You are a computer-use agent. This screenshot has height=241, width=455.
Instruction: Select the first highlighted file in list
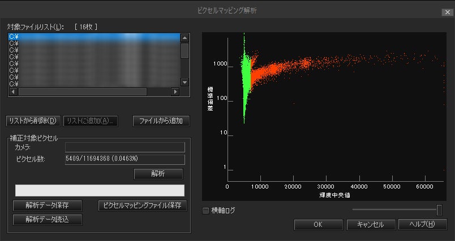[x=95, y=37]
